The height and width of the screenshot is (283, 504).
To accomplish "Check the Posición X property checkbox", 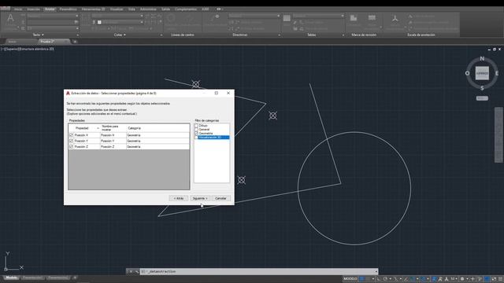I will (x=72, y=135).
